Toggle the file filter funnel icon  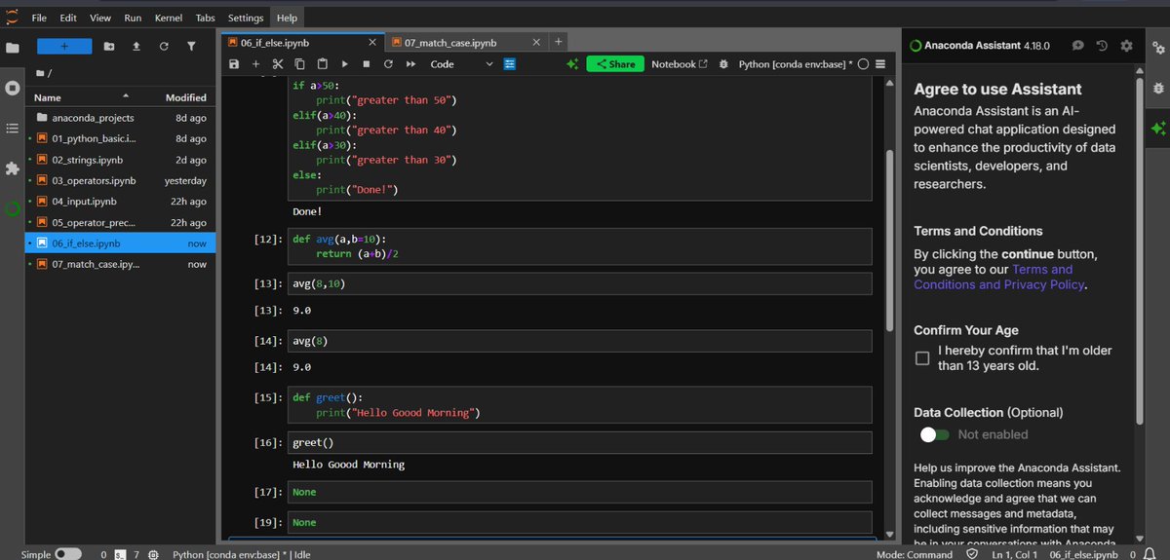click(191, 46)
